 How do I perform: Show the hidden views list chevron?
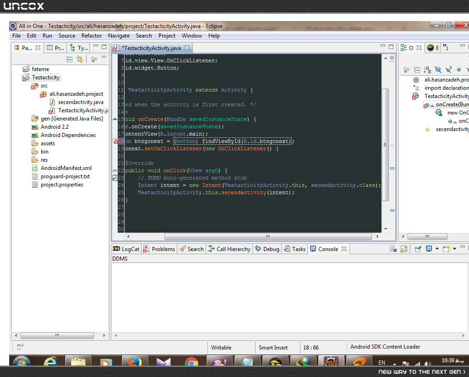(x=445, y=47)
